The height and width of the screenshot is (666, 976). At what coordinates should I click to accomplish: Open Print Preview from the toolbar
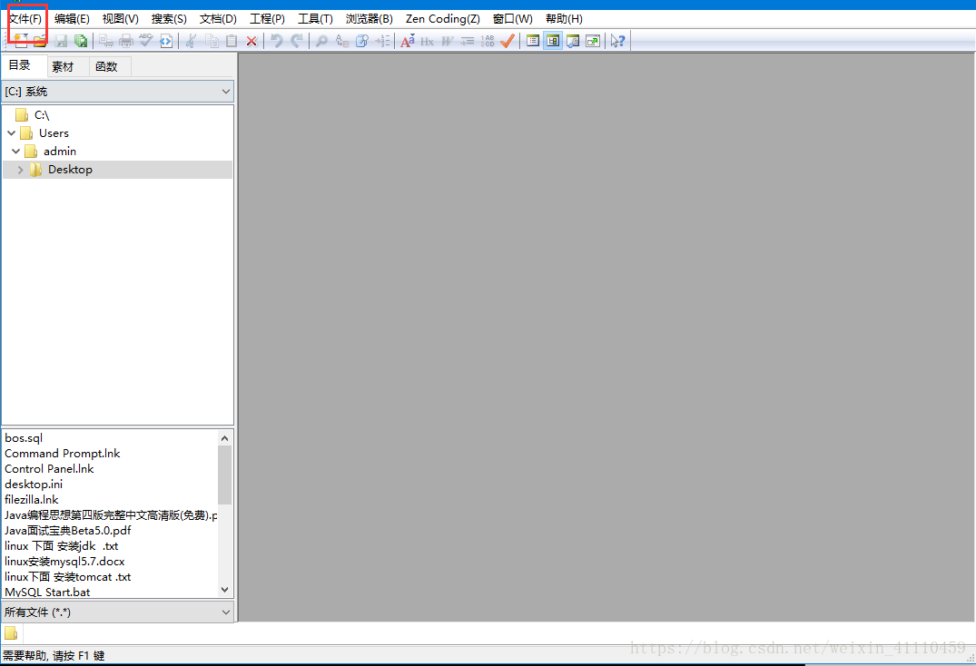(106, 41)
